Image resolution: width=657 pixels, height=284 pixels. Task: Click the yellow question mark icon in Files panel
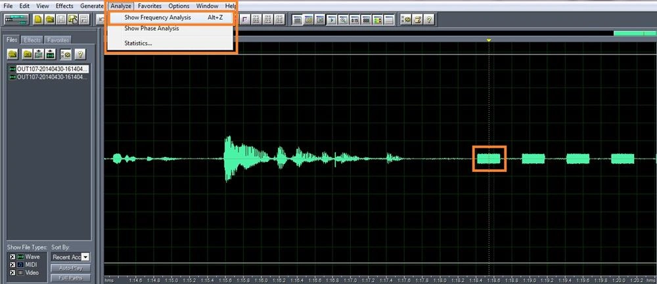click(80, 54)
